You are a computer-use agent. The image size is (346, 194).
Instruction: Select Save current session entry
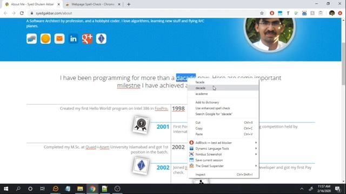[x=223, y=160]
